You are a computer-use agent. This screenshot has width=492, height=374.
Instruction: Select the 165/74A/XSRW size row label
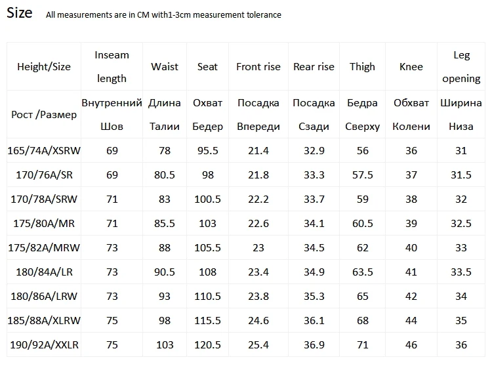tap(44, 151)
